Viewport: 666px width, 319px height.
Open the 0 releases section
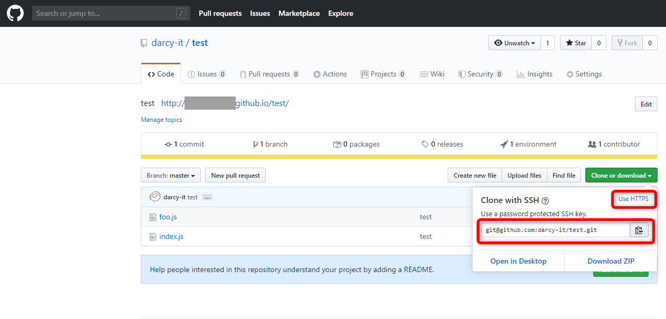click(x=442, y=143)
